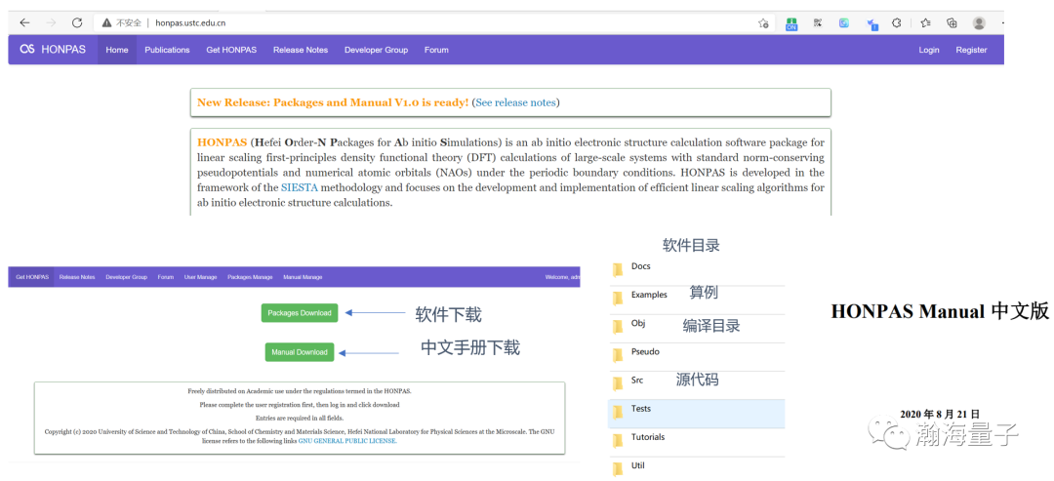Click the Welcome admin text in lower navbar
1054x481 pixels.
(x=563, y=277)
